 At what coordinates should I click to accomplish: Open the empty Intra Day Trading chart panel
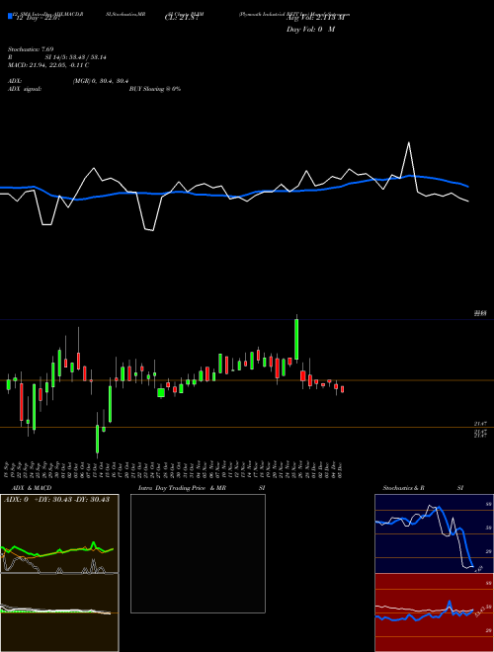tap(198, 553)
